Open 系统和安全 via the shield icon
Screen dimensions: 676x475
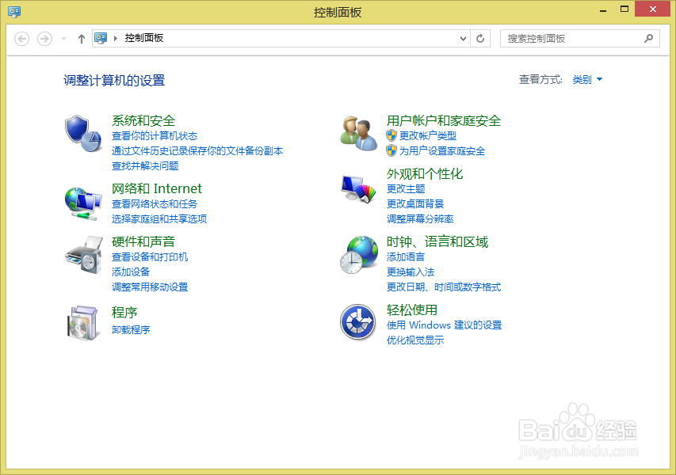click(83, 129)
